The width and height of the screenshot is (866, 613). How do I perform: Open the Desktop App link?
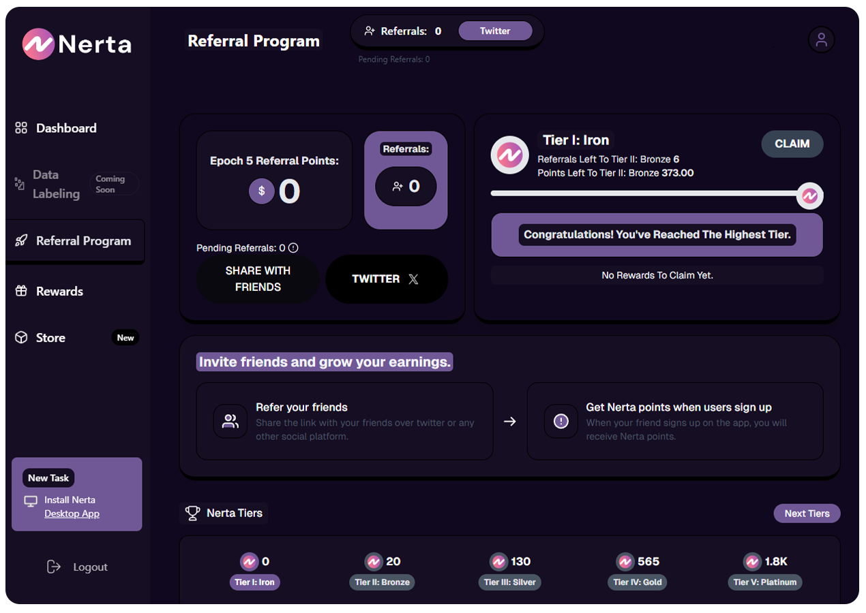click(72, 514)
